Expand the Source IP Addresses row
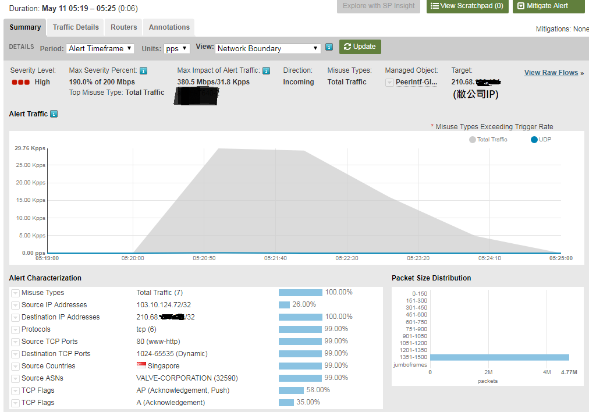Screen dimensions: 589x412 click(x=15, y=306)
